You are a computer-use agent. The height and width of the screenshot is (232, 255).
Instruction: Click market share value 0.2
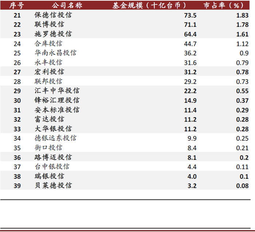244,158
